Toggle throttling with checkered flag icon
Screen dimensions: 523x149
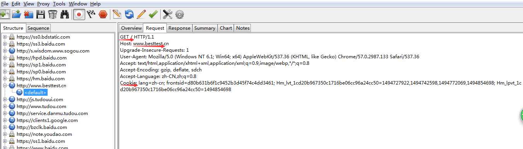[91, 15]
